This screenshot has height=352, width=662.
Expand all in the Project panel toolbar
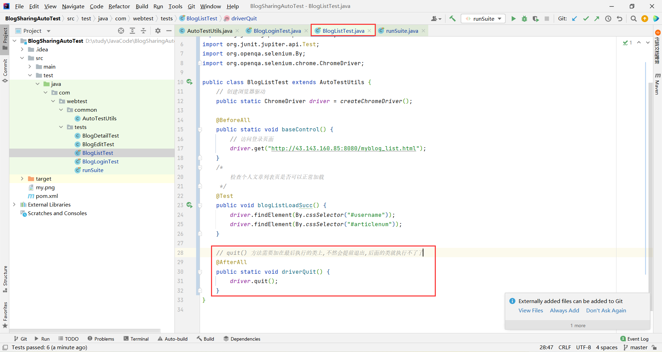[132, 31]
